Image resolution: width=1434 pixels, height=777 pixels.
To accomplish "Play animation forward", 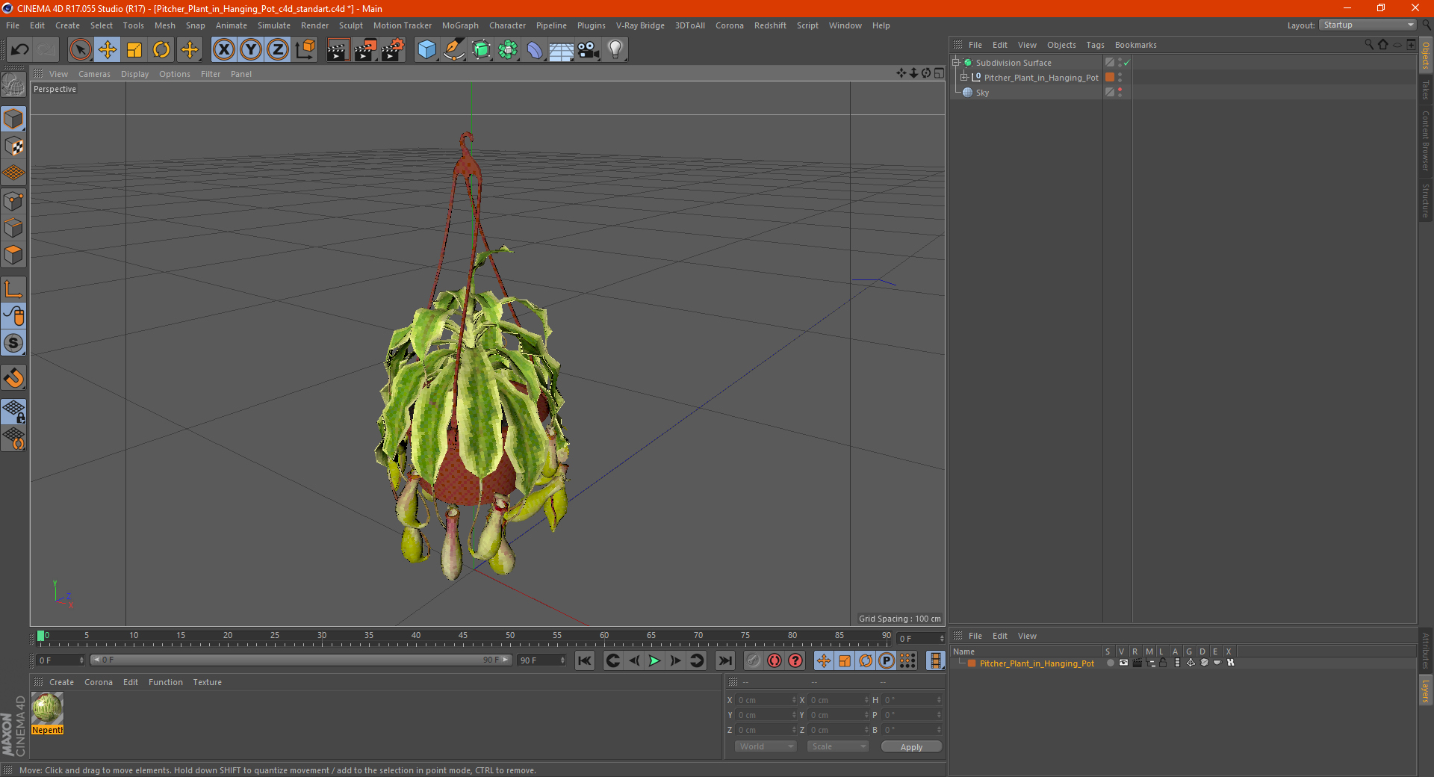I will click(x=654, y=660).
